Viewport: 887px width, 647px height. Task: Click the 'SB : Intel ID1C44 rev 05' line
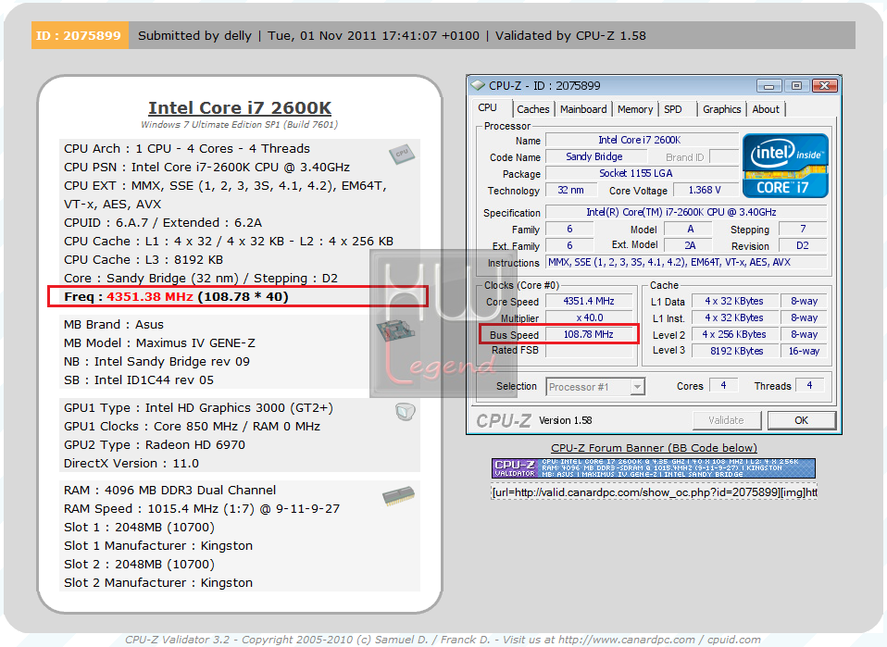tap(139, 380)
